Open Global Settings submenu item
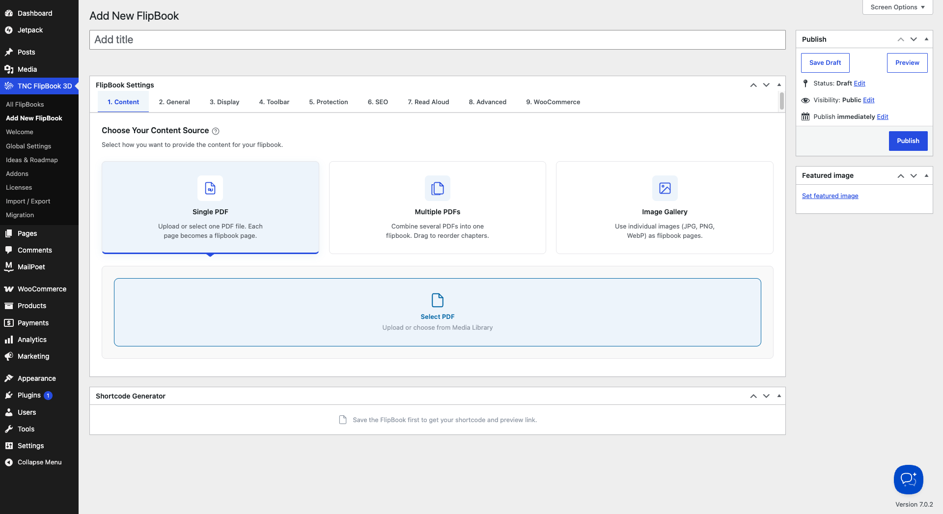Image resolution: width=943 pixels, height=514 pixels. point(28,146)
